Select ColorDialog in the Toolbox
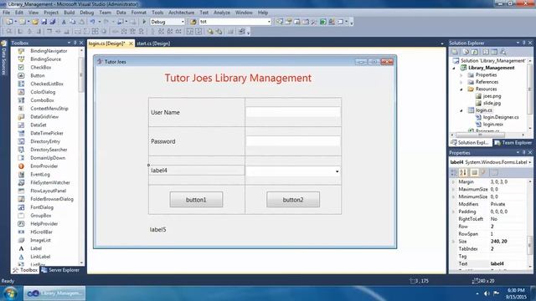536x301 pixels. [x=43, y=92]
